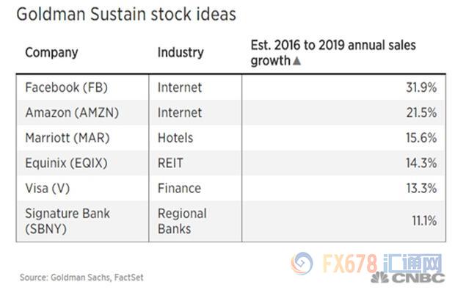Image resolution: width=455 pixels, height=290 pixels.
Task: Select the Company column header
Action: (x=51, y=53)
